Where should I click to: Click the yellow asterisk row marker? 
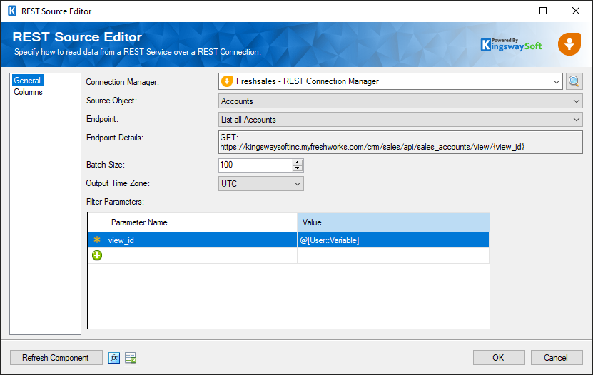click(x=97, y=240)
